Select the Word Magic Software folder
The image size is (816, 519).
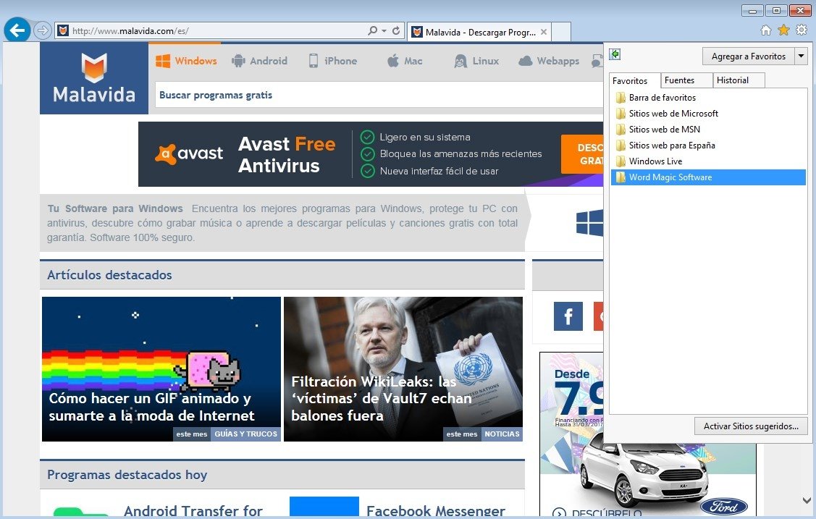point(708,177)
